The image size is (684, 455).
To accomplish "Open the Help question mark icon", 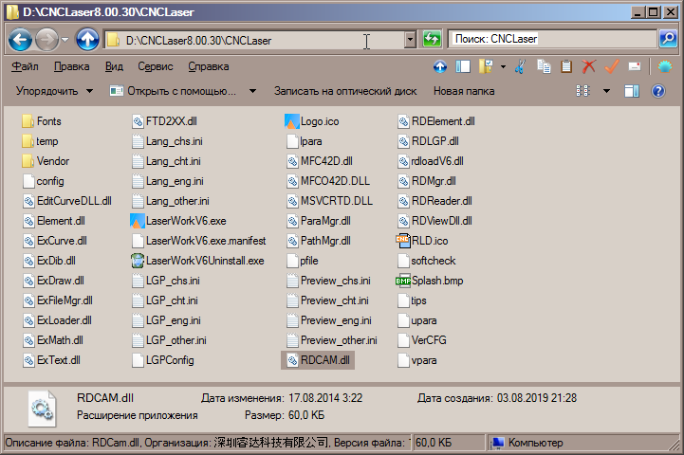I will coord(658,91).
